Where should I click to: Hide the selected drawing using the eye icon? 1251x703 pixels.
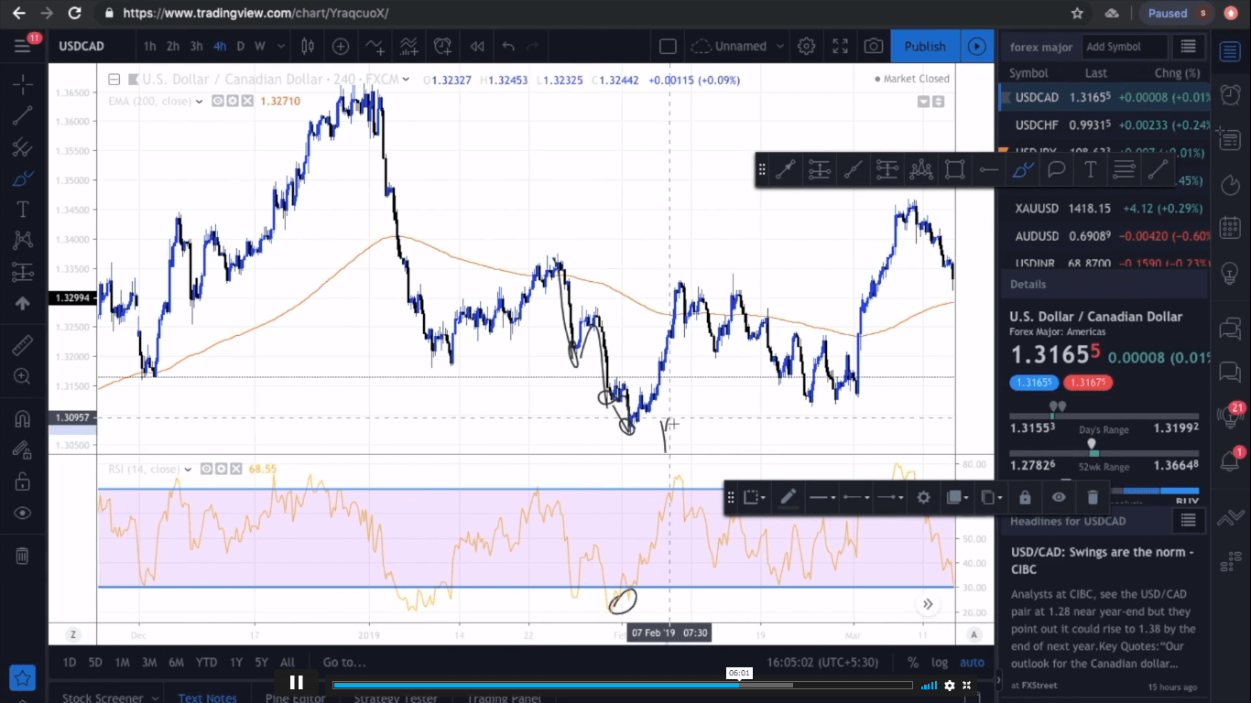[1059, 497]
